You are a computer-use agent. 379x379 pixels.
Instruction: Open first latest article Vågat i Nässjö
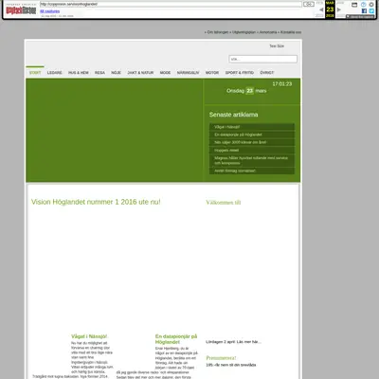point(252,127)
